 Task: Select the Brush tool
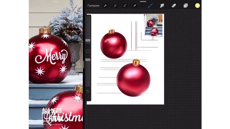(150, 6)
